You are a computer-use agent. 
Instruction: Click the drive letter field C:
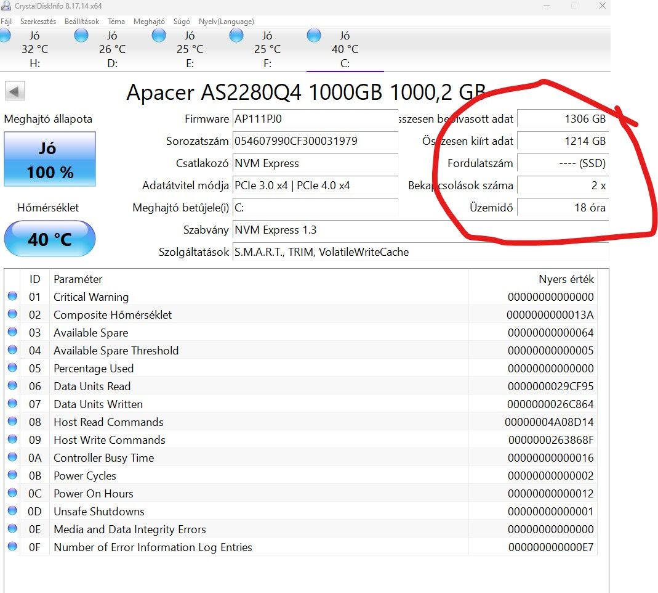[315, 208]
